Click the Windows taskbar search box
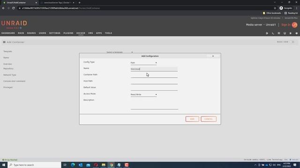Screen dimensions: 300x168 point(34,165)
